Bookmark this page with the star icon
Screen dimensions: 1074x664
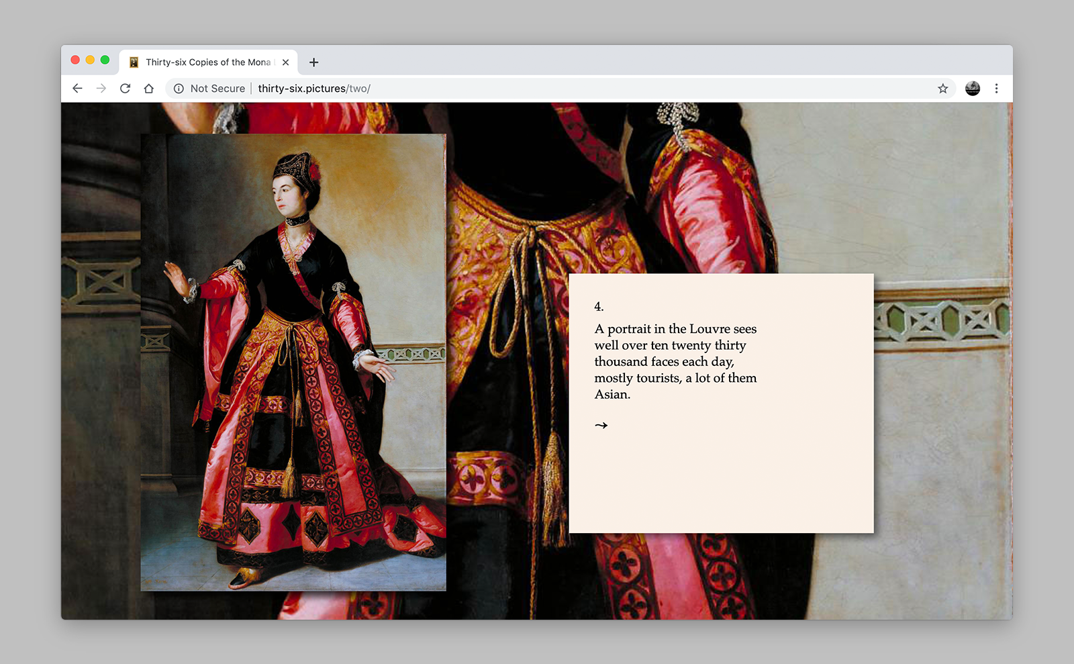pyautogui.click(x=942, y=89)
